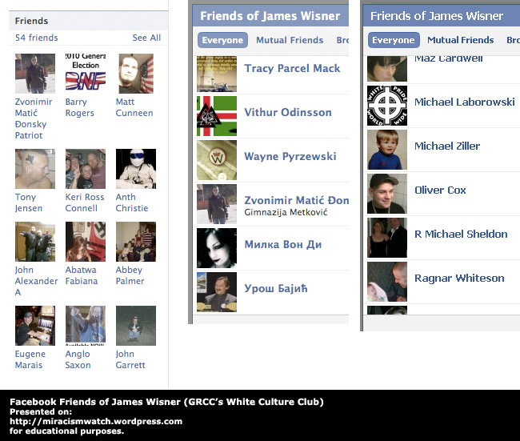Open Oliver Cox's photo thumbnail

pos(387,194)
